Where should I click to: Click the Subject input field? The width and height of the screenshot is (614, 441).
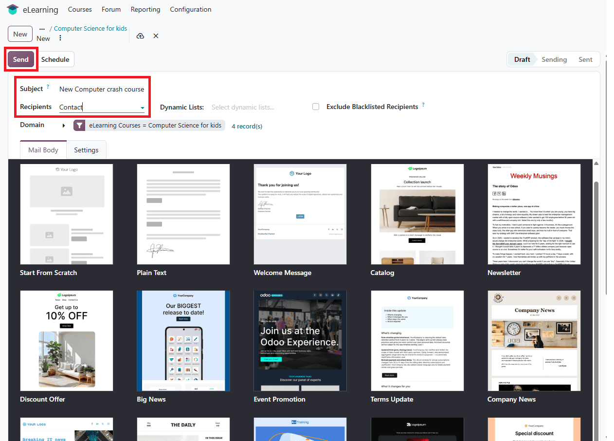coord(102,89)
